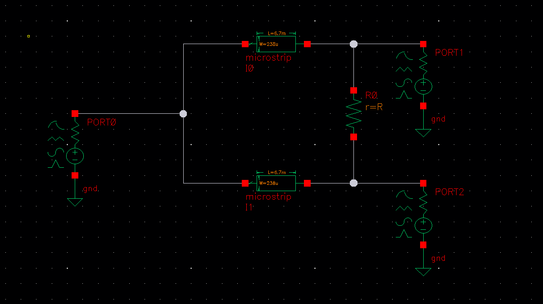Click the PORT0 label text
The width and height of the screenshot is (543, 304).
click(102, 122)
